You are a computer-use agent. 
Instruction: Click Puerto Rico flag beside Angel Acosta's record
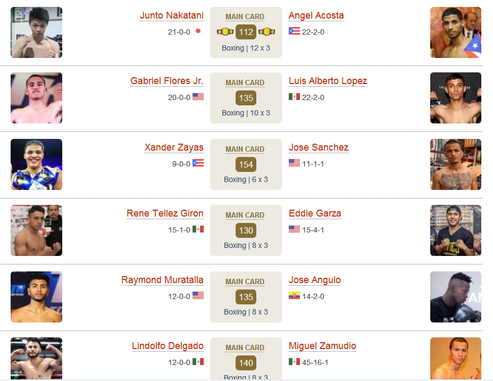[x=294, y=31]
